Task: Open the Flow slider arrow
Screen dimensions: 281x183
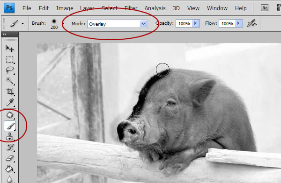Action: point(239,23)
